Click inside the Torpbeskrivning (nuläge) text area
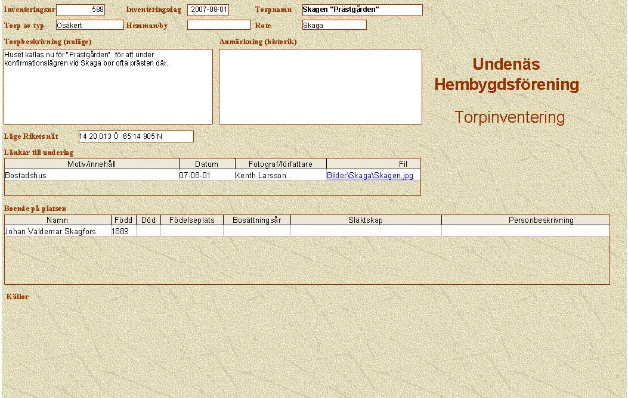 pyautogui.click(x=108, y=86)
